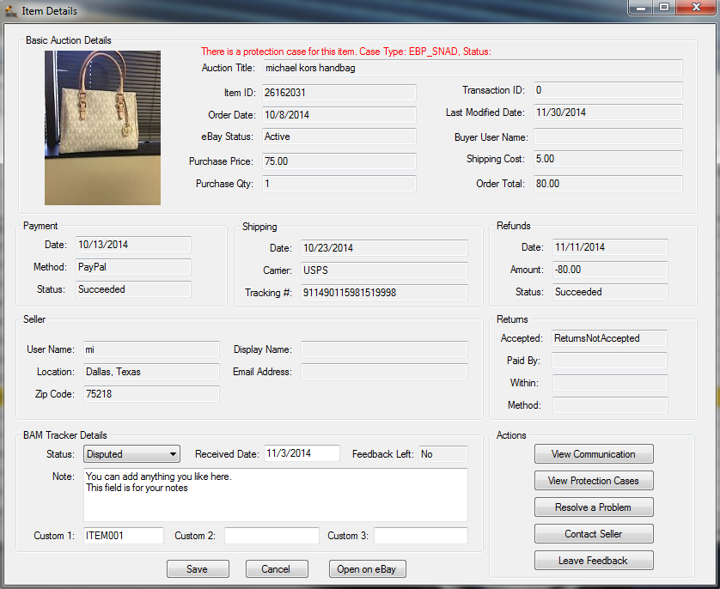Click the Refunds Status Succeeded field
720x589 pixels.
point(610,292)
